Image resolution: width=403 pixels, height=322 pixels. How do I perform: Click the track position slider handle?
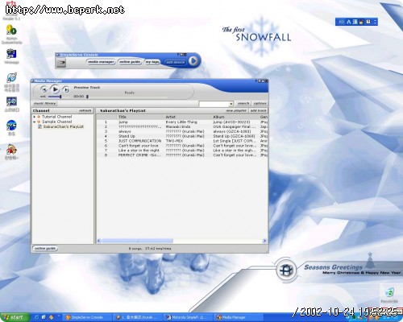tap(87, 97)
